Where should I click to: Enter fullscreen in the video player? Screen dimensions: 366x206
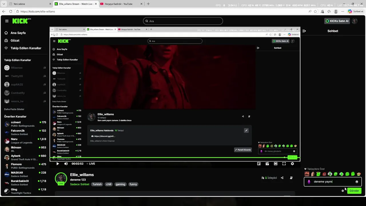pos(284,164)
